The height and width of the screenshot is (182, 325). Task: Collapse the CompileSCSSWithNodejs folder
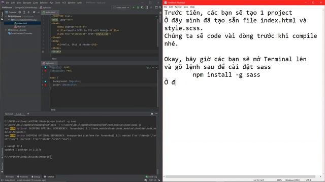pos(9,20)
